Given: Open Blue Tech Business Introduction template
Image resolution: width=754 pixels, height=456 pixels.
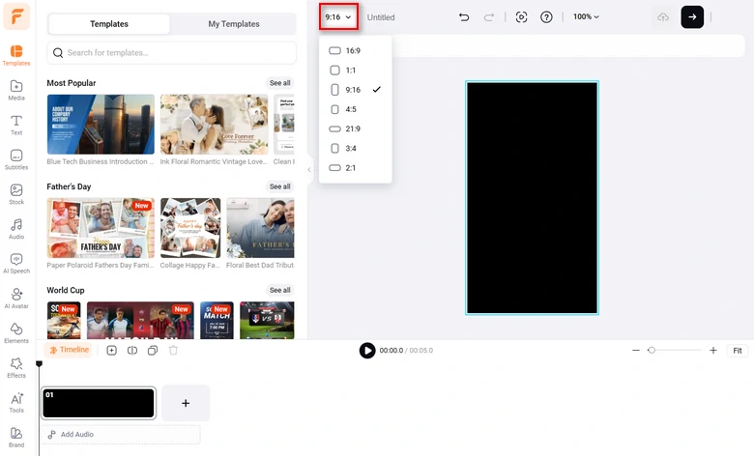Looking at the screenshot, I should tap(101, 125).
